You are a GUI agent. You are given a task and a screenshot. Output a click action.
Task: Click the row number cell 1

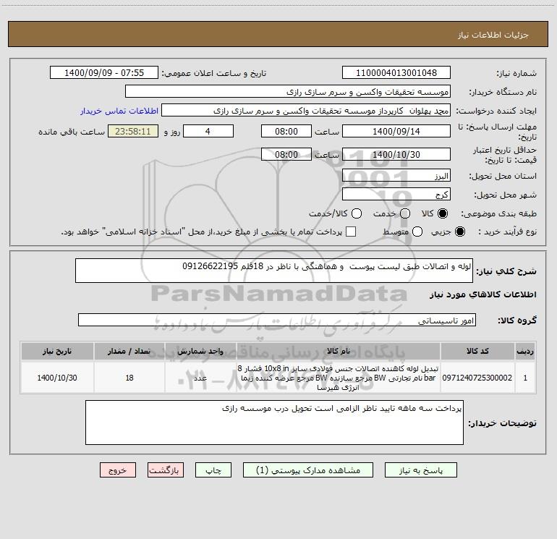click(x=525, y=378)
